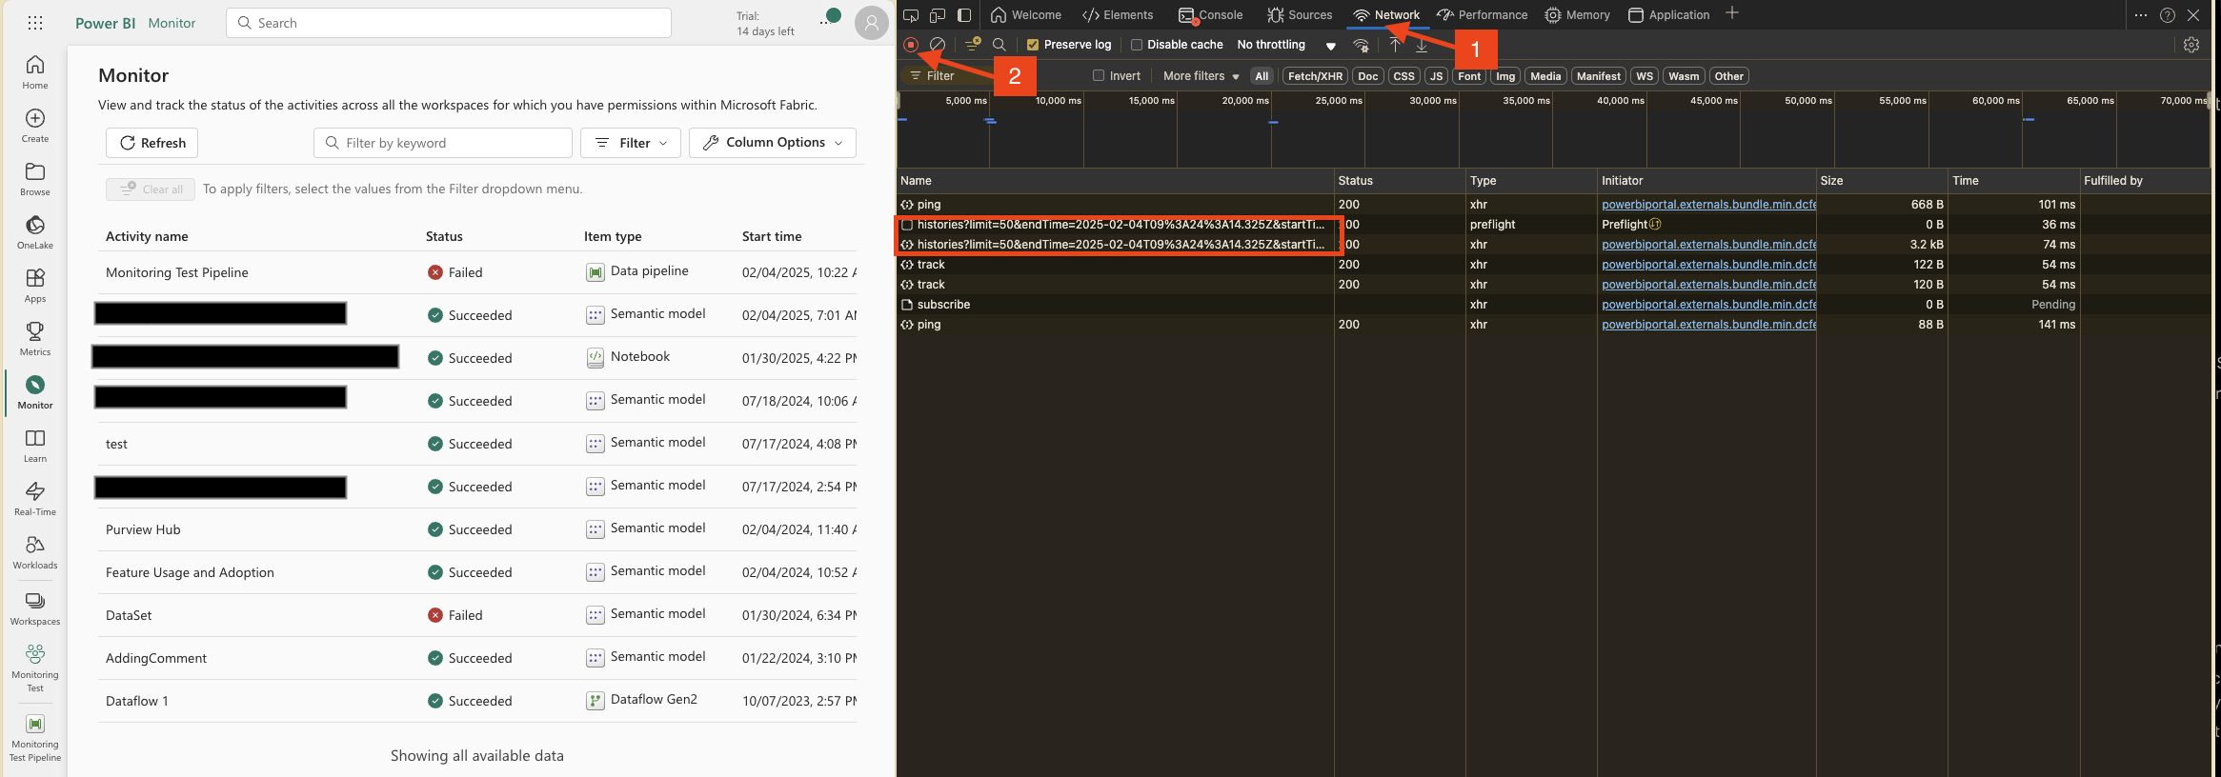The height and width of the screenshot is (777, 2221).
Task: Click the Real-Time sidebar icon
Action: click(35, 498)
